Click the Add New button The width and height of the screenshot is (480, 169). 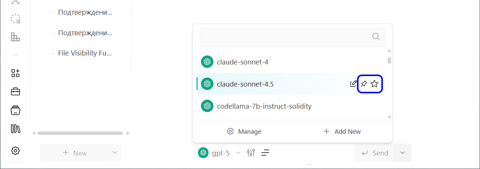tap(342, 132)
